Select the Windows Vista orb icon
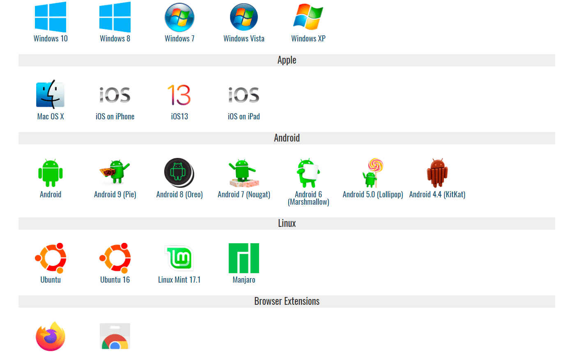This screenshot has height=354, width=570. [244, 17]
